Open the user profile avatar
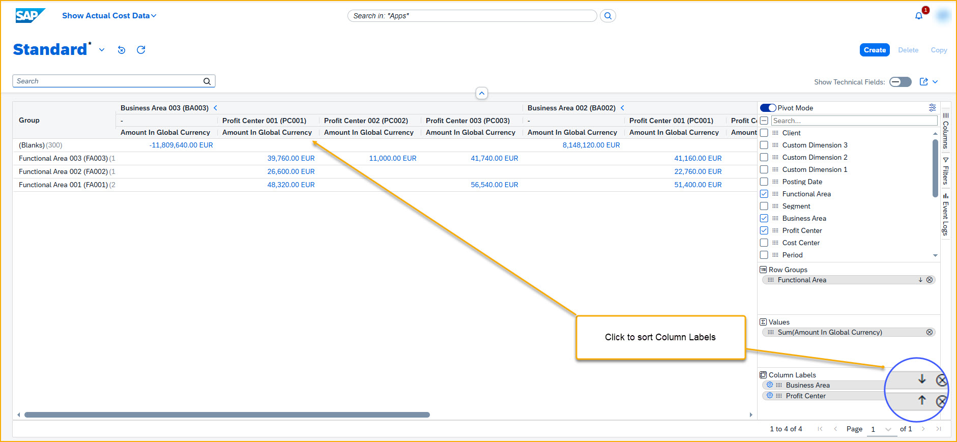 (943, 16)
